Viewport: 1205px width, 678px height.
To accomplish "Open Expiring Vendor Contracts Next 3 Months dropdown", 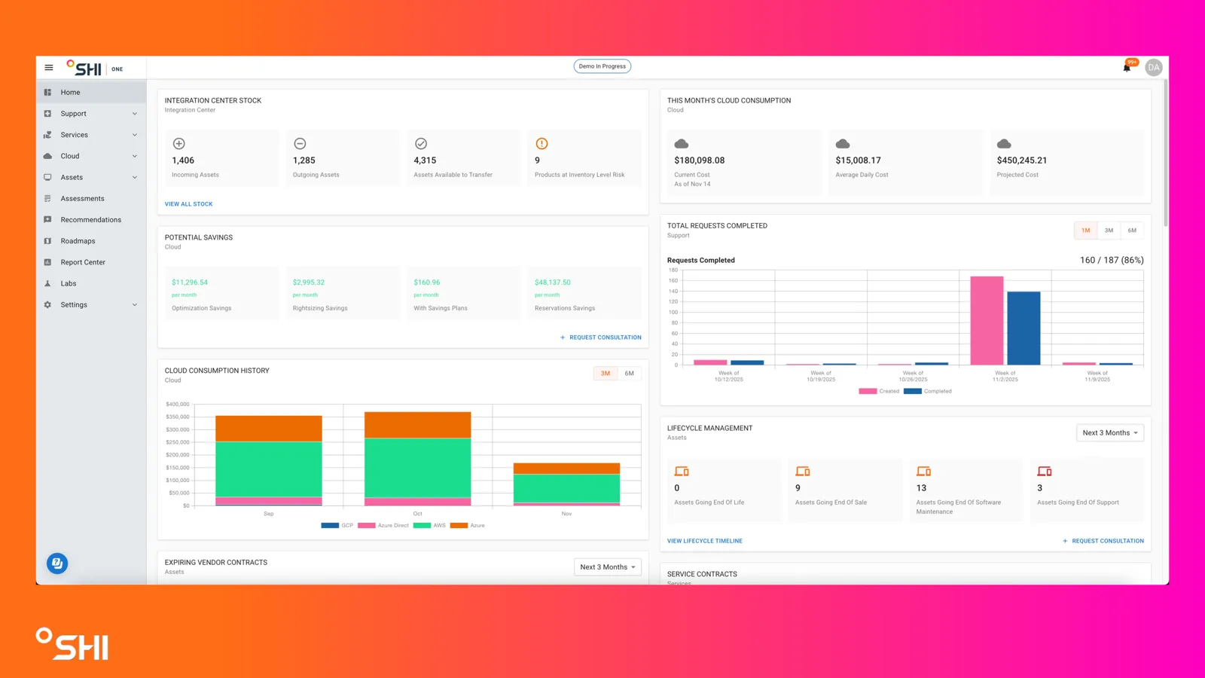I will pos(608,567).
